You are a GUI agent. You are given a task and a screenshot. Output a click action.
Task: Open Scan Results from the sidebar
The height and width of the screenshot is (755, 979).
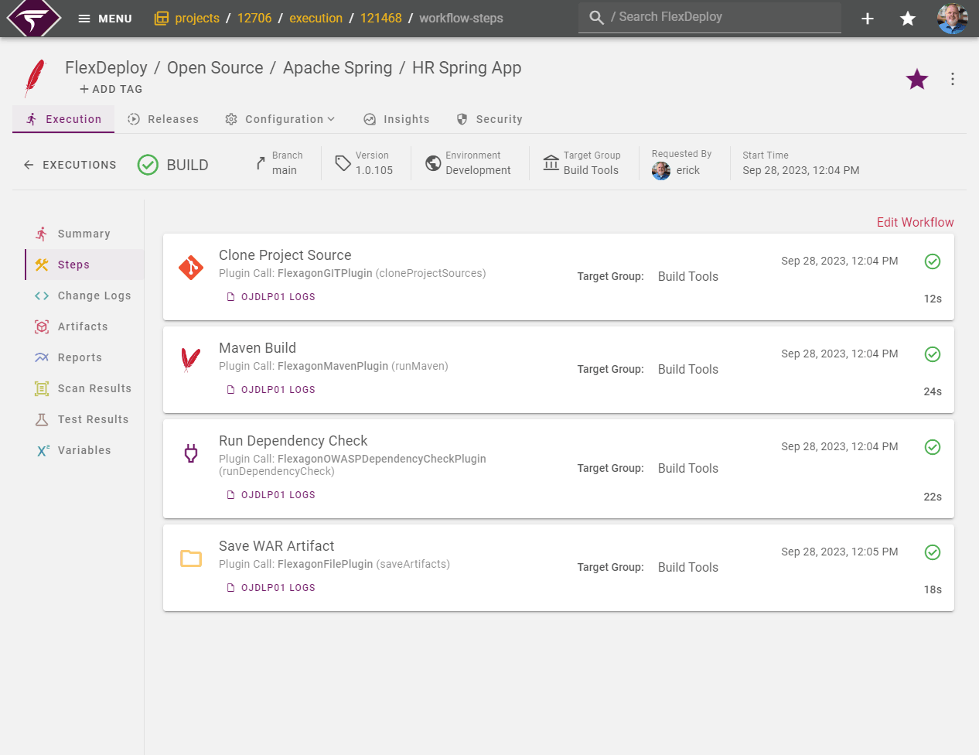(43, 388)
